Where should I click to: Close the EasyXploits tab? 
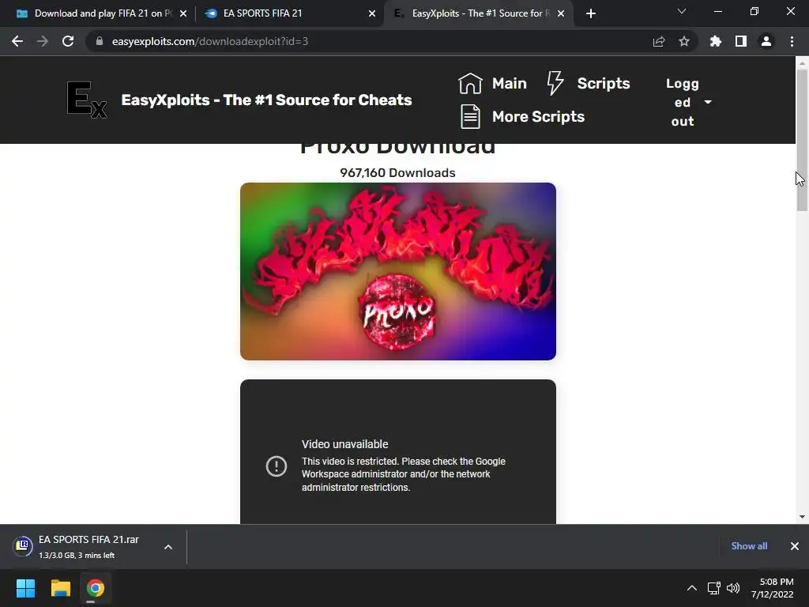(561, 13)
